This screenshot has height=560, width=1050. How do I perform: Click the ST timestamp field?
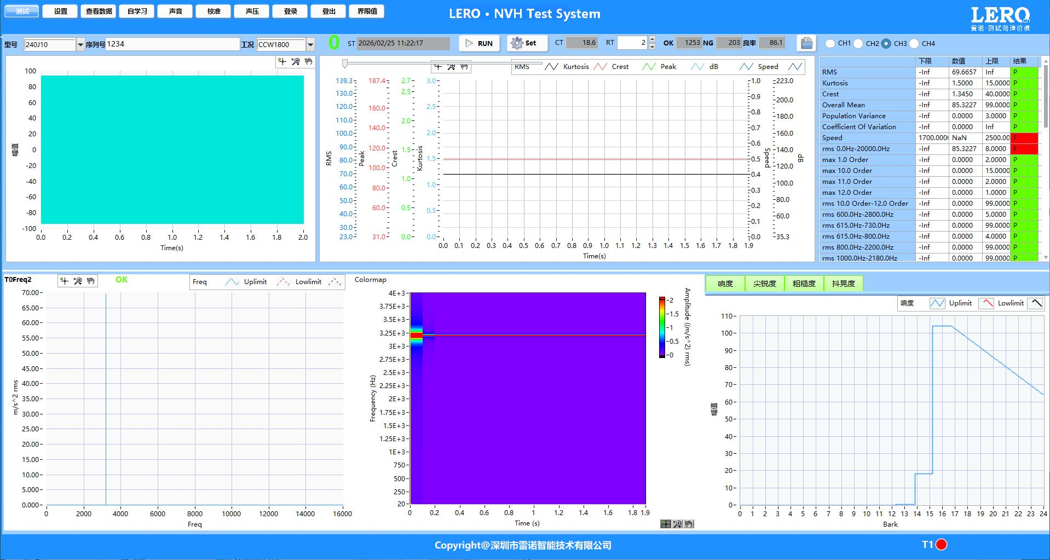pyautogui.click(x=403, y=43)
